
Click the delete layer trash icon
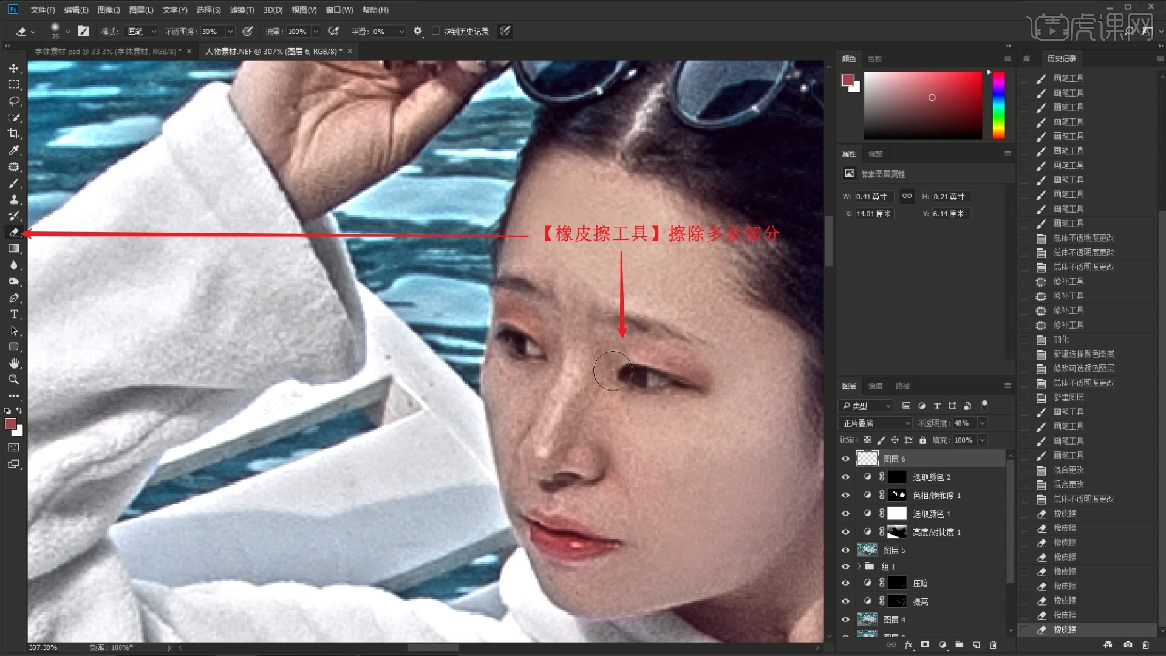[994, 645]
